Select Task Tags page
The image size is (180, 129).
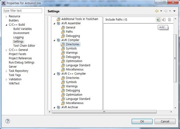tap(15, 75)
